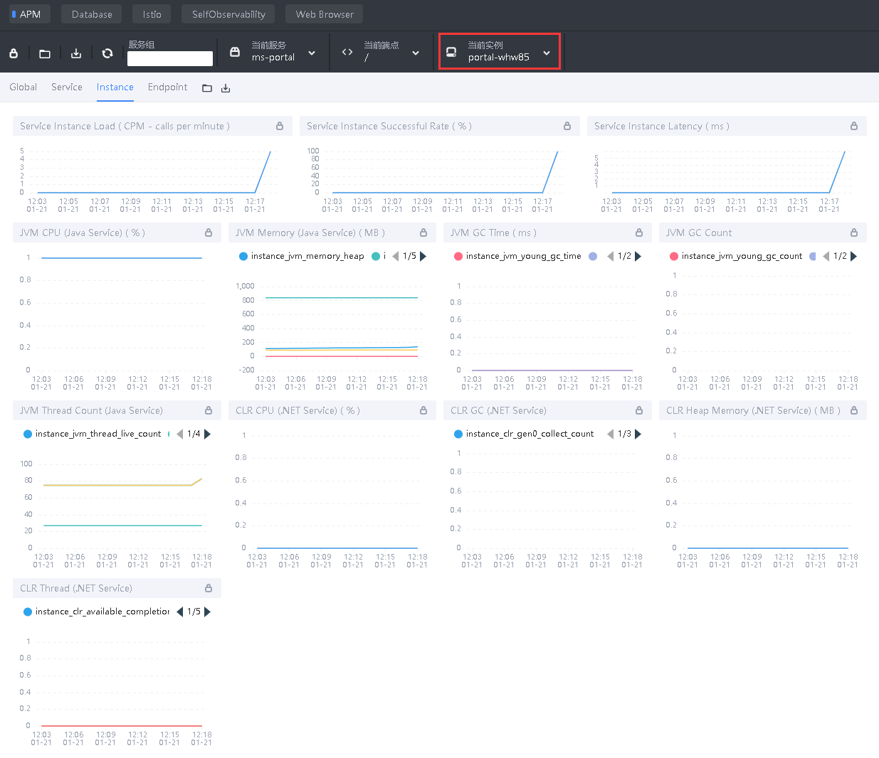Image resolution: width=879 pixels, height=758 pixels.
Task: Toggle purple legend dot in JVM GC Time
Action: pos(593,256)
